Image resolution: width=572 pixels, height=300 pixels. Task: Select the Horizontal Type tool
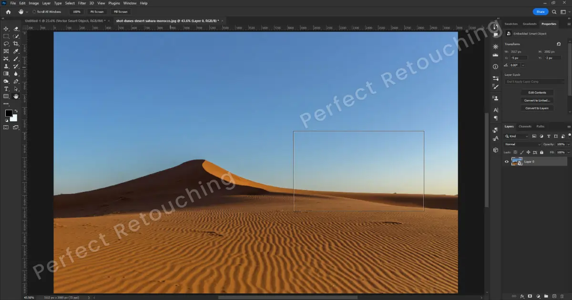[x=6, y=89]
